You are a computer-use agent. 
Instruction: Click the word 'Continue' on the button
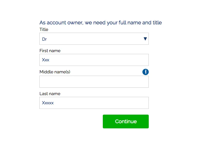click(x=126, y=121)
